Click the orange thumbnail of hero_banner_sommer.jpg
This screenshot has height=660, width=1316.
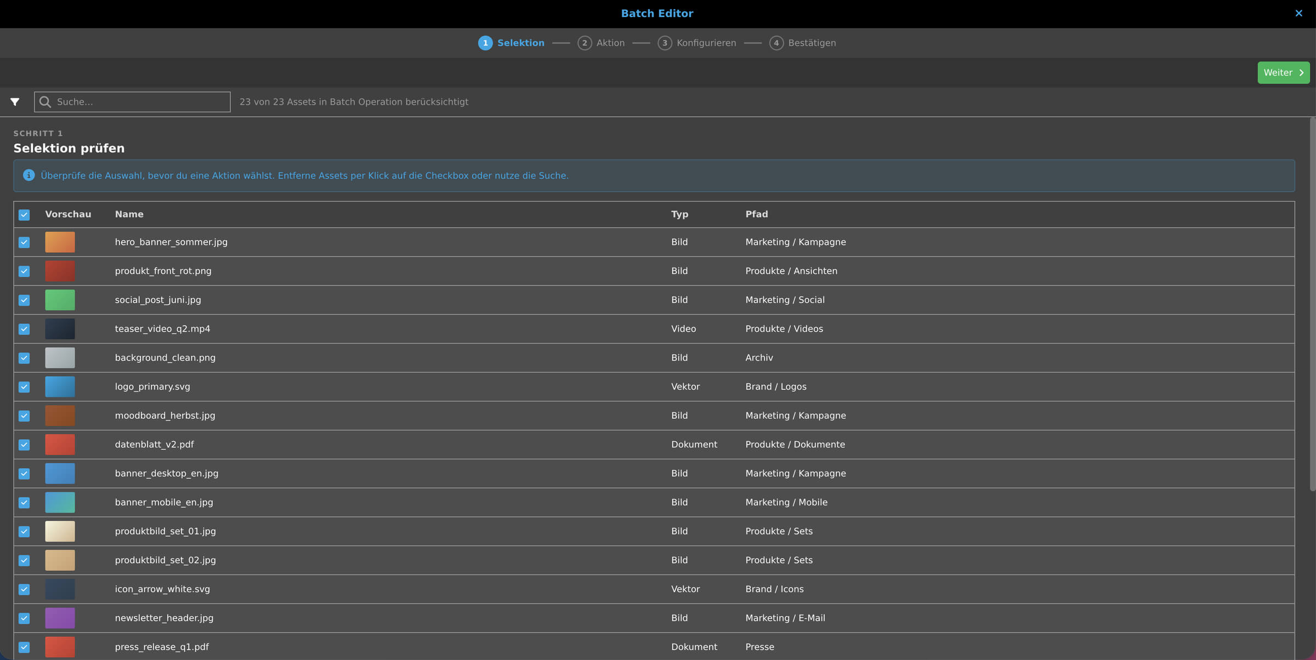[60, 242]
